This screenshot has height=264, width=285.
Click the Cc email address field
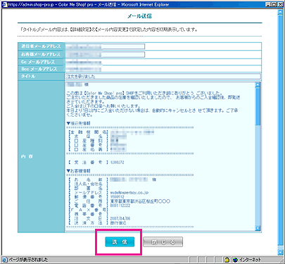[x=84, y=62]
